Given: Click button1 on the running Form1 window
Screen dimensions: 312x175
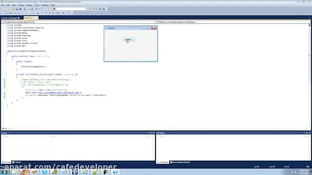Looking at the screenshot, I should [x=129, y=39].
